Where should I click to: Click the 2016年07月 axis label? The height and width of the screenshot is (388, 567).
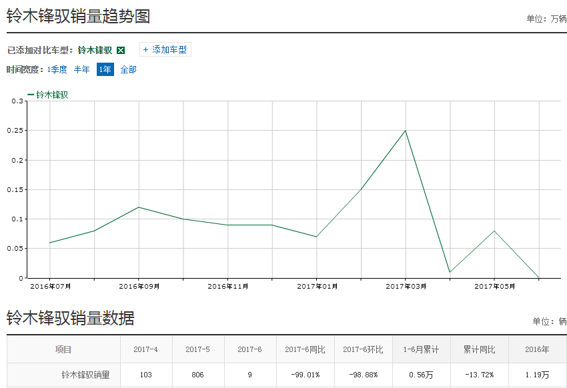(x=51, y=287)
